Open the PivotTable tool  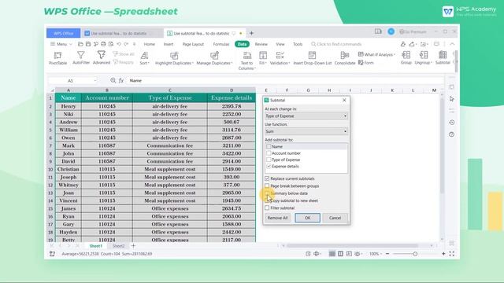[x=57, y=58]
